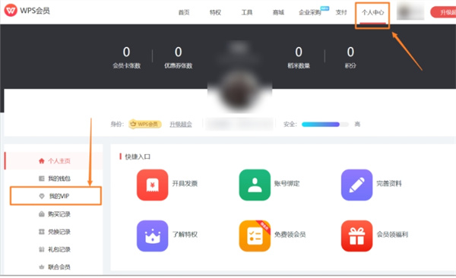Click the WPS会员 logo icon
This screenshot has height=278, width=456.
pyautogui.click(x=11, y=11)
